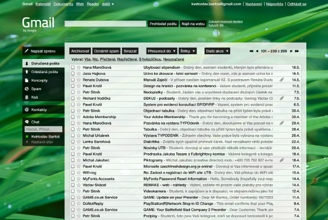
Task: Select the Richard Vodička email checkbox
Action: [x=73, y=98]
